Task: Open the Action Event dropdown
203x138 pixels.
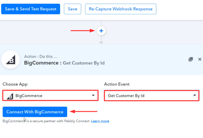Action: 152,95
